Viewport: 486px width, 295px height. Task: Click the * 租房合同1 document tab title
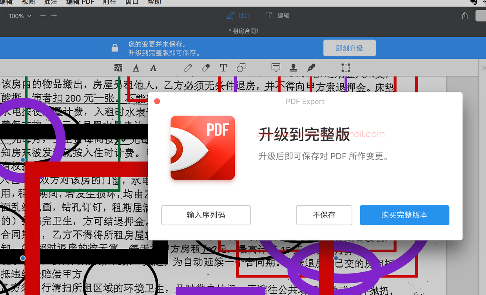tap(244, 31)
